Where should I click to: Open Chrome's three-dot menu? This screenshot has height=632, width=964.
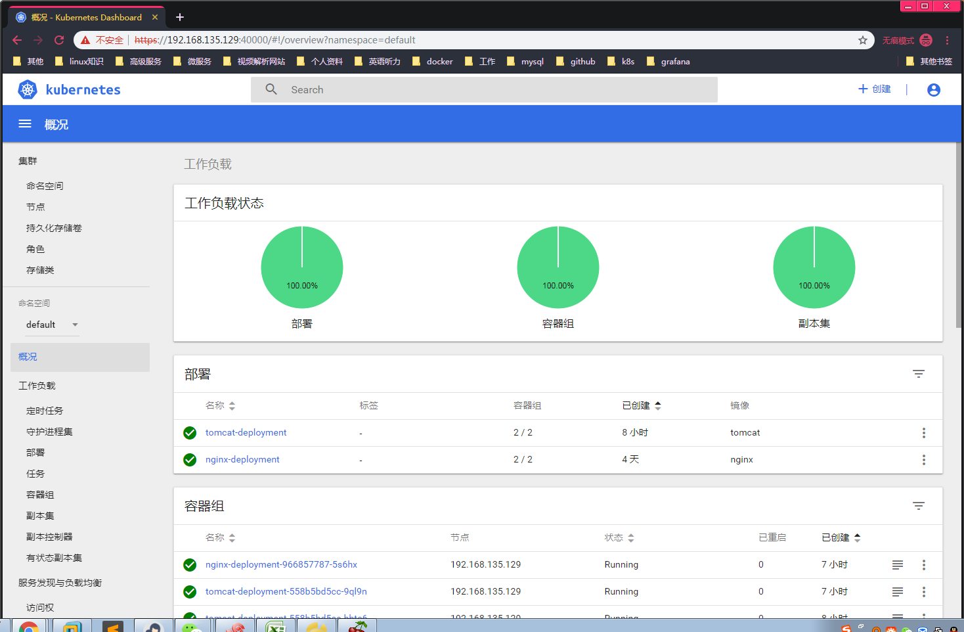[947, 40]
